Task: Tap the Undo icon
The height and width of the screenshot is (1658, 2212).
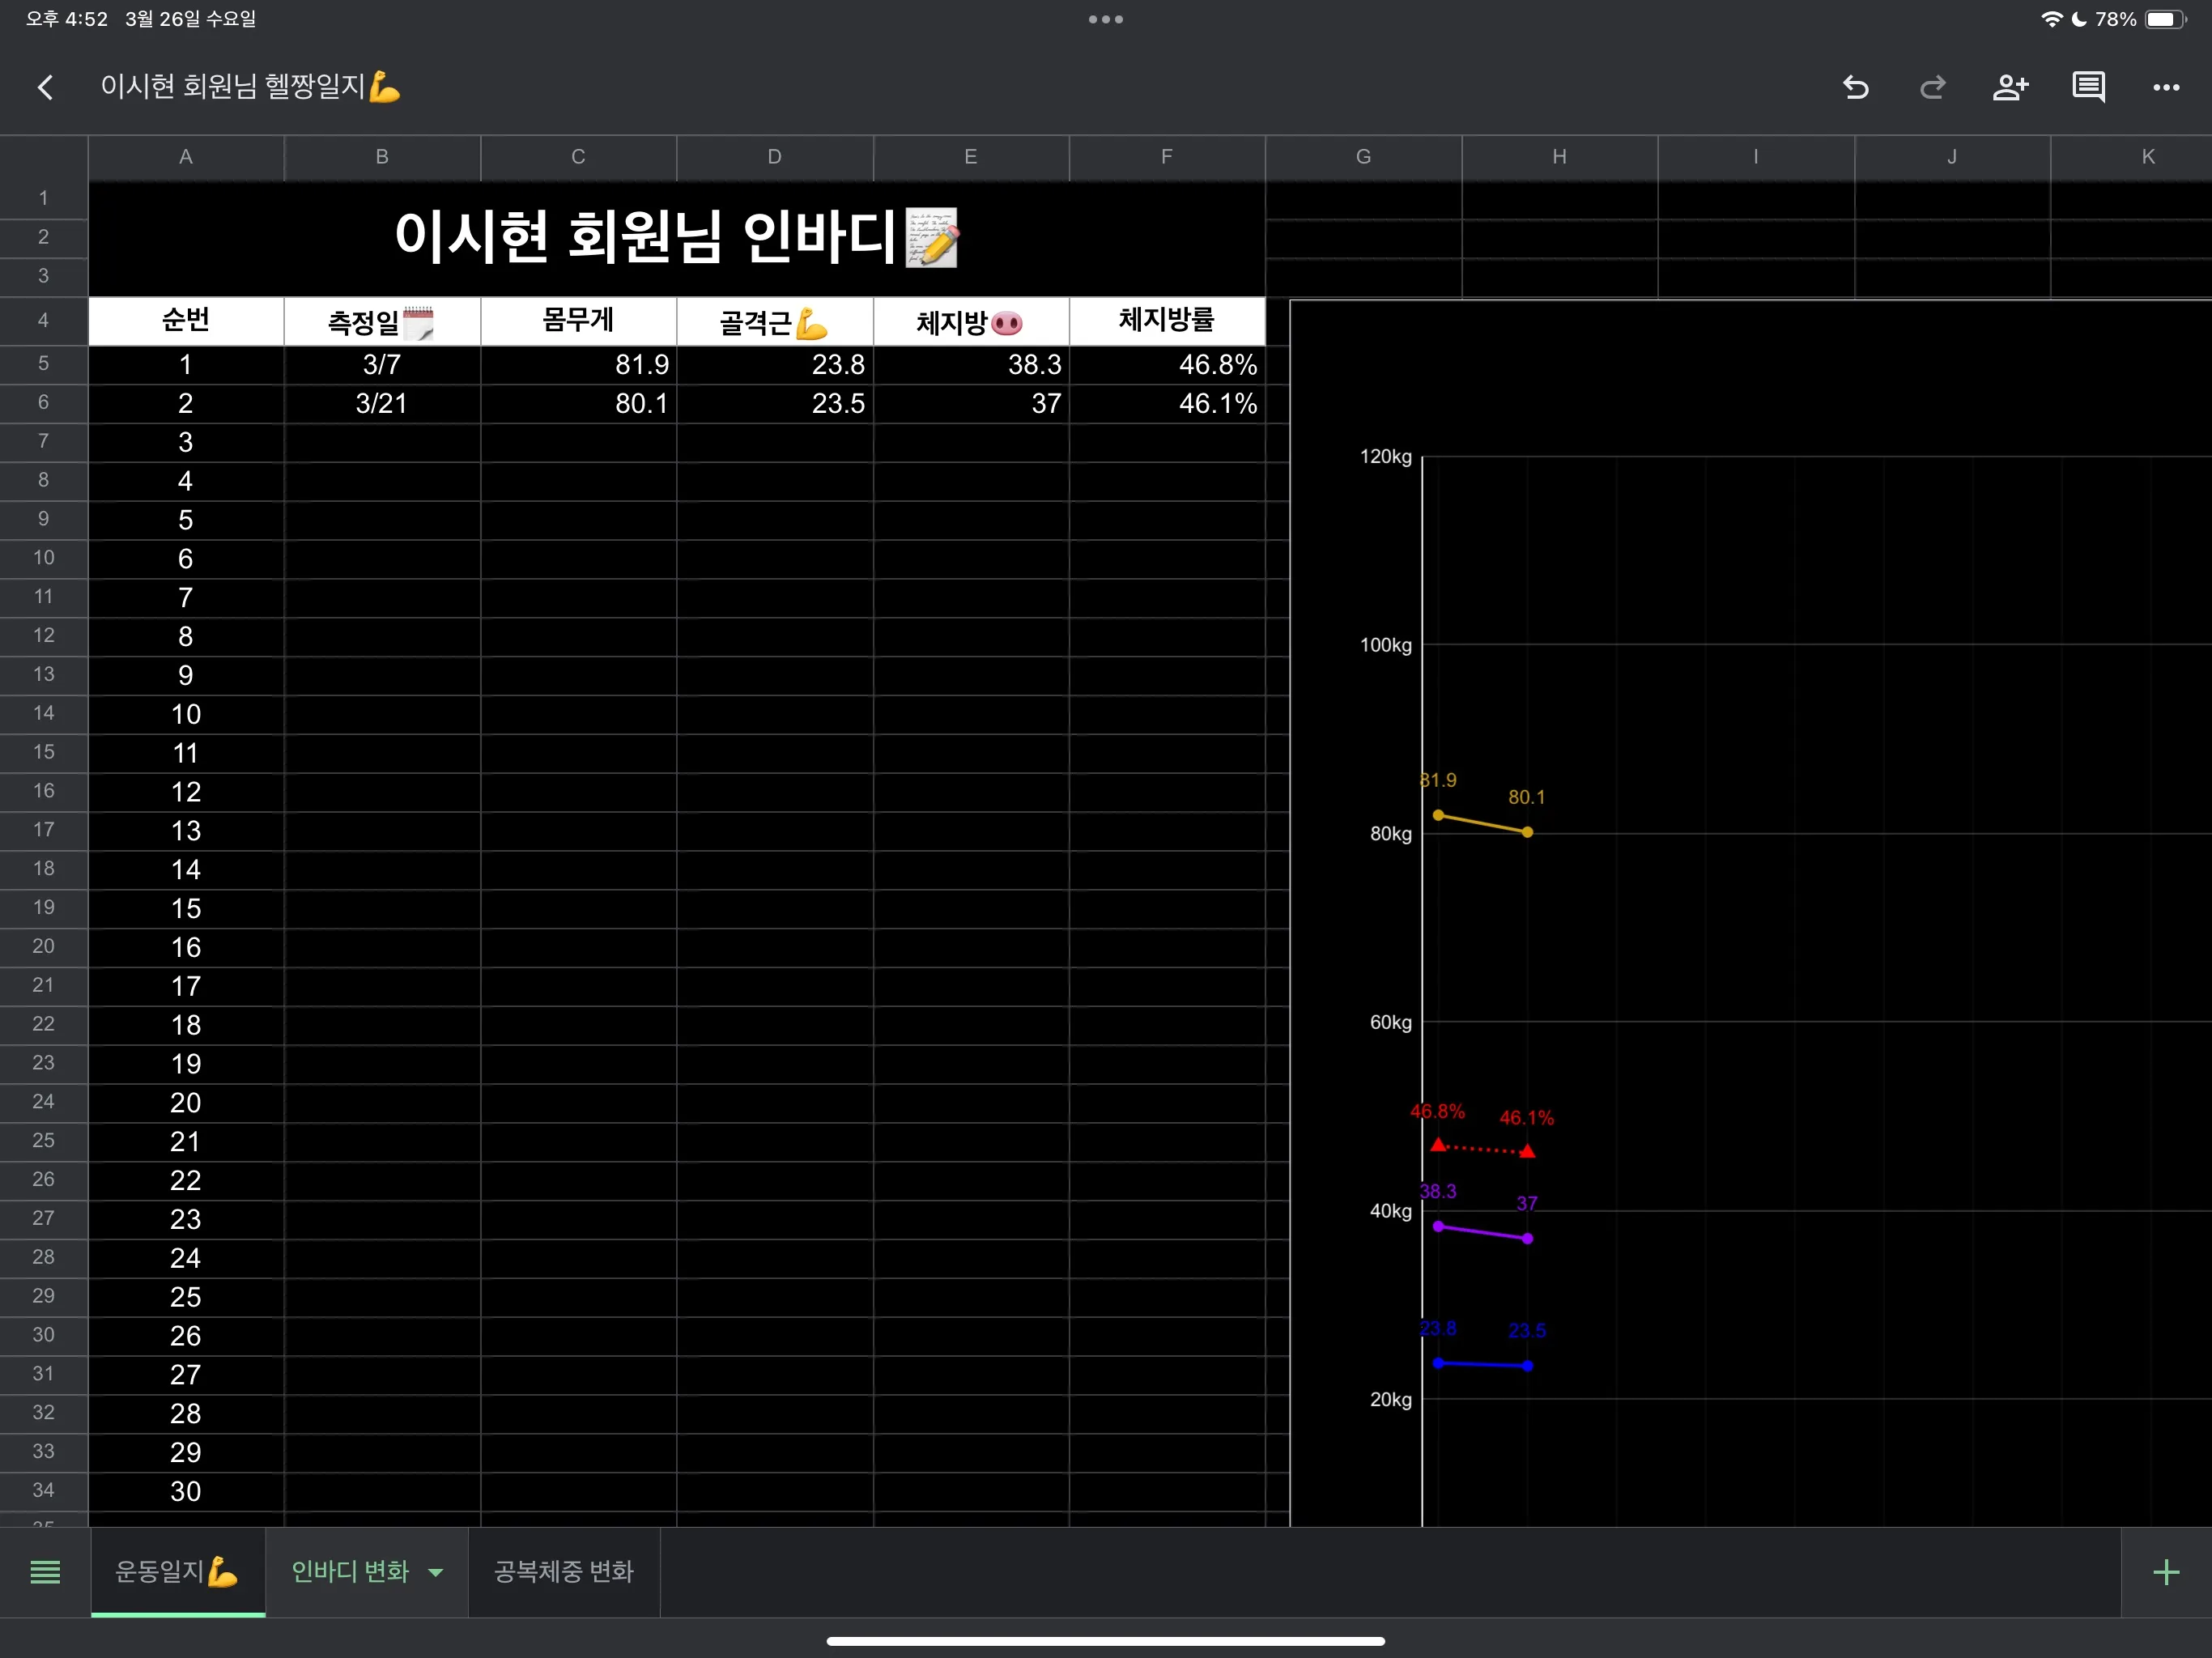Action: [x=1856, y=87]
